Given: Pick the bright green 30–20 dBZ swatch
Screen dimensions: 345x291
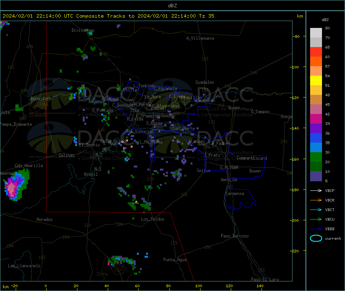Looking at the screenshot, I should tap(316, 157).
